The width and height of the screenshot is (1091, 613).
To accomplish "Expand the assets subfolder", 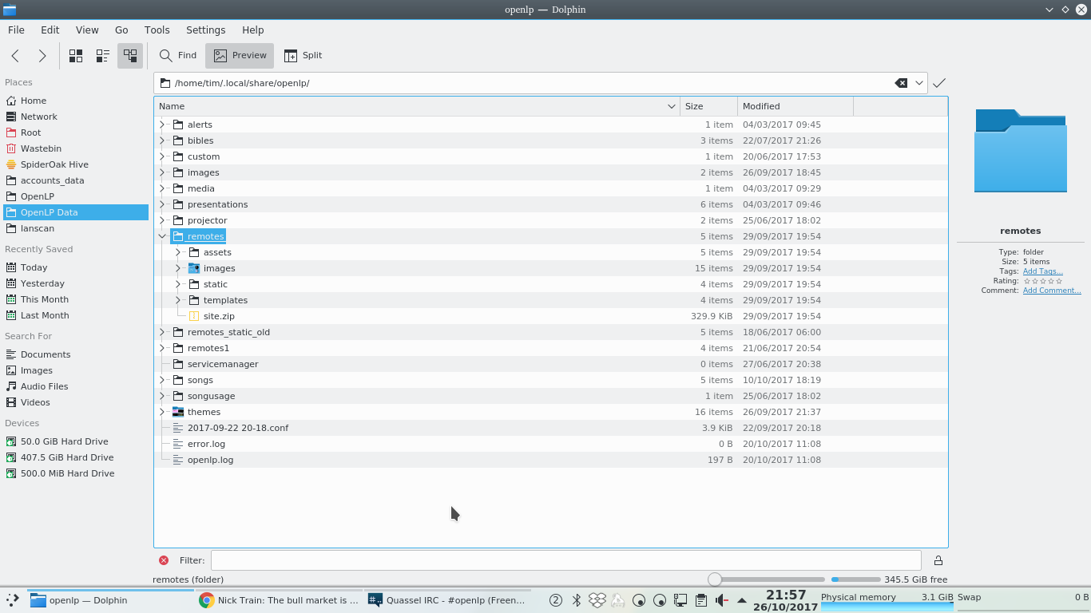I will coord(178,252).
